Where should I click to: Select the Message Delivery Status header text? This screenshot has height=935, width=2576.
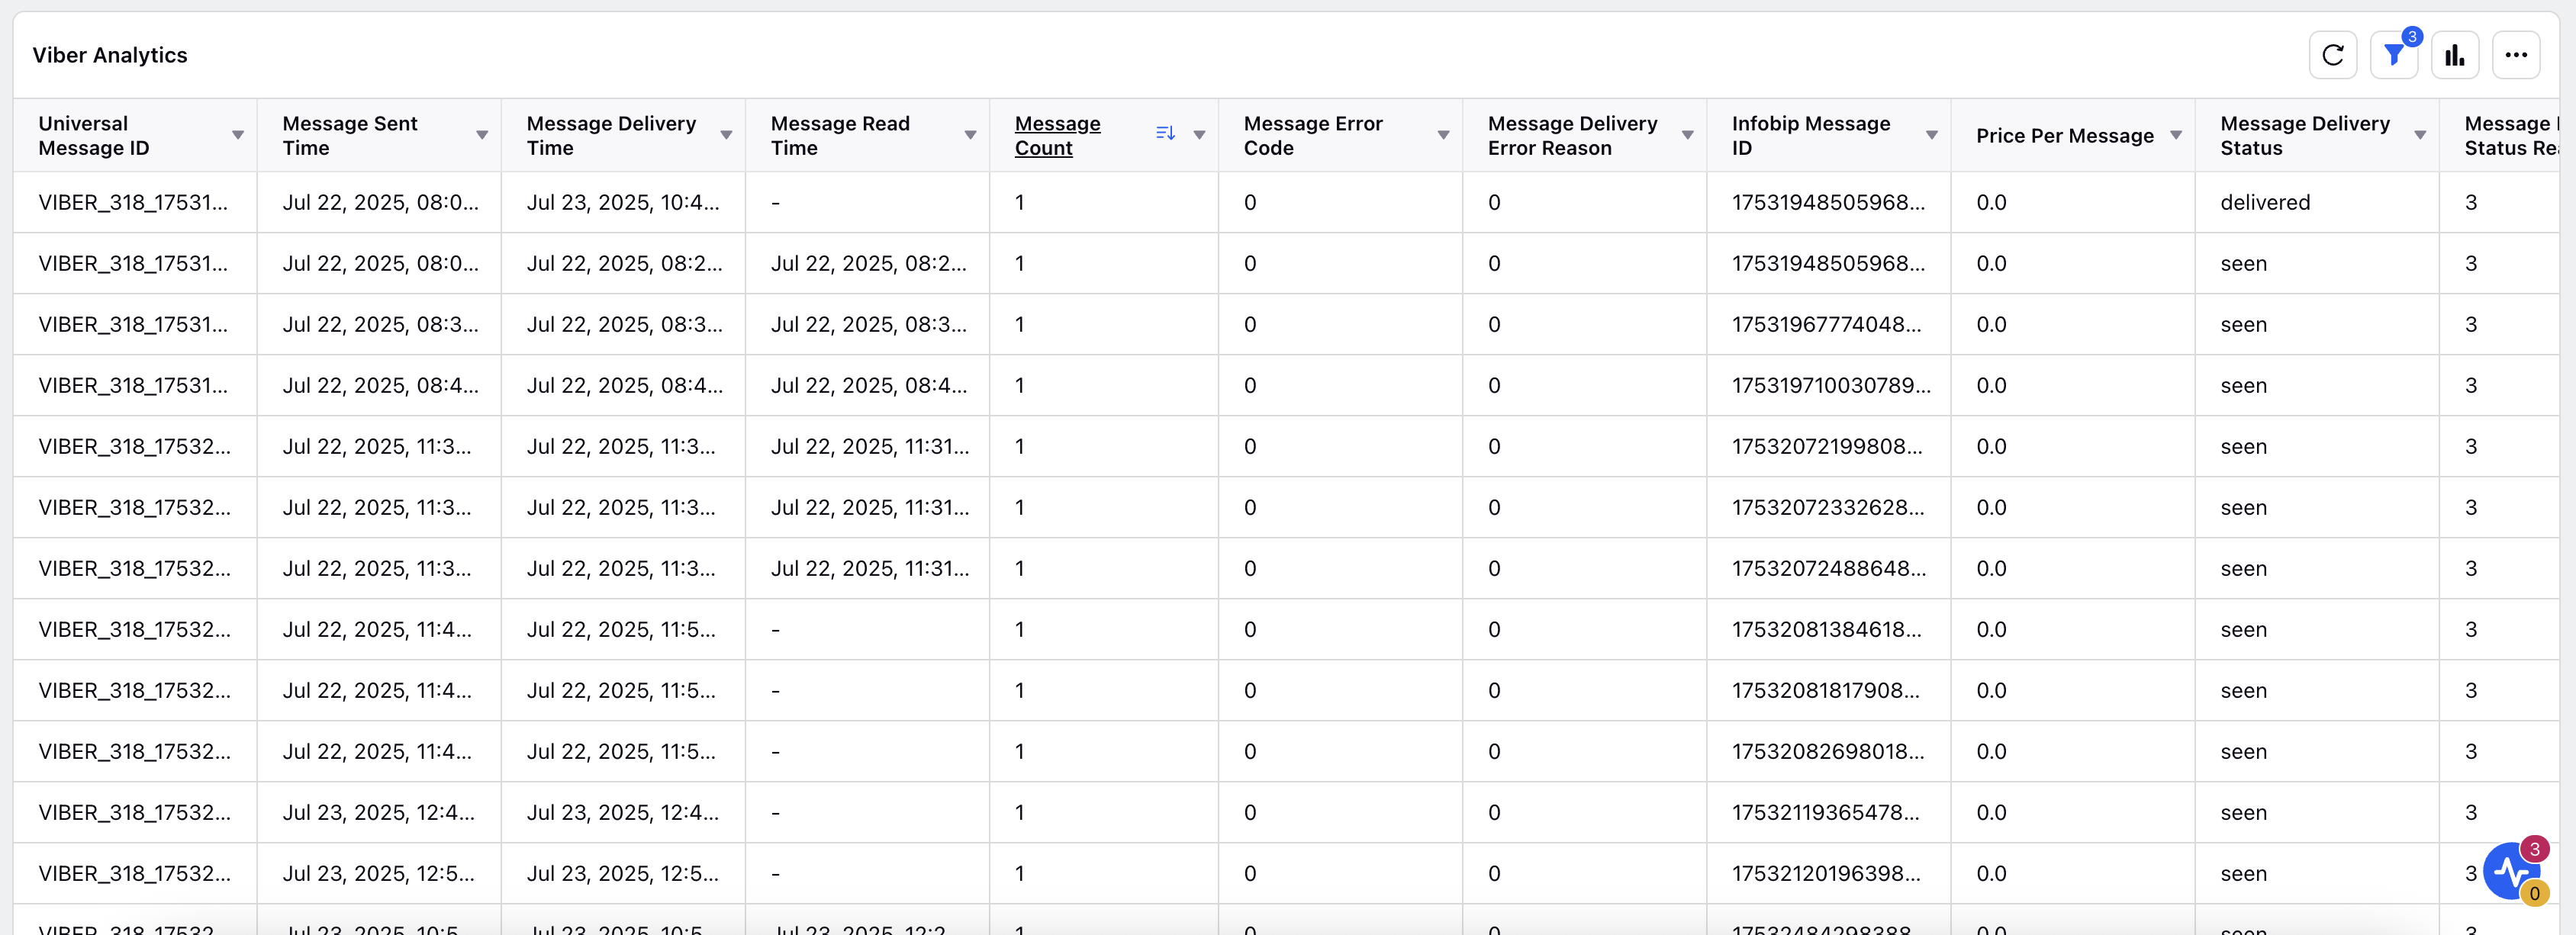[2305, 135]
